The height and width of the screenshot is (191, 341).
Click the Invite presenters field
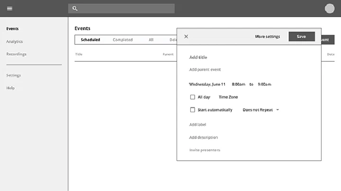[x=205, y=150]
